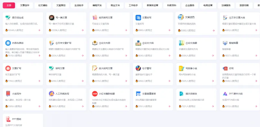Click the 内容伪原创 code icon
This screenshot has width=260, height=127.
click(8, 43)
